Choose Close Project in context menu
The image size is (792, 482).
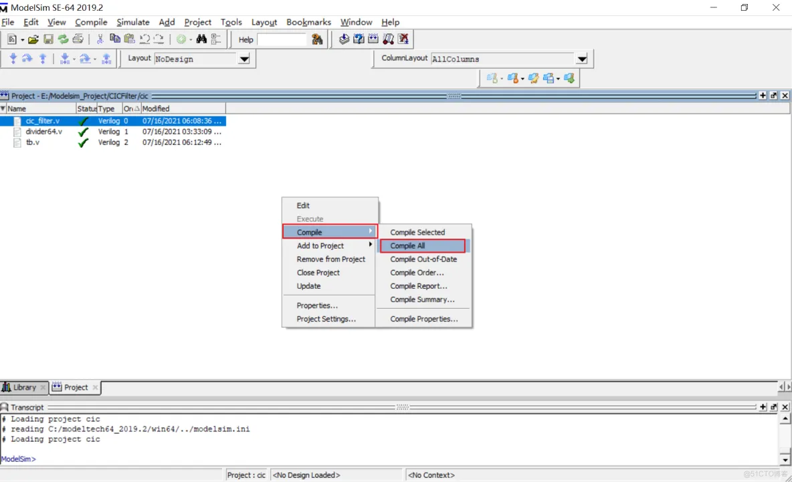318,273
